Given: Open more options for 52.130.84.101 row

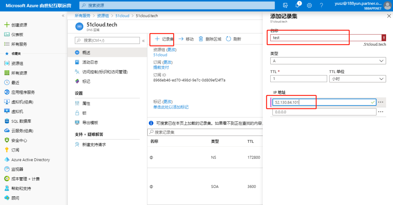Looking at the screenshot, I should click(x=381, y=102).
